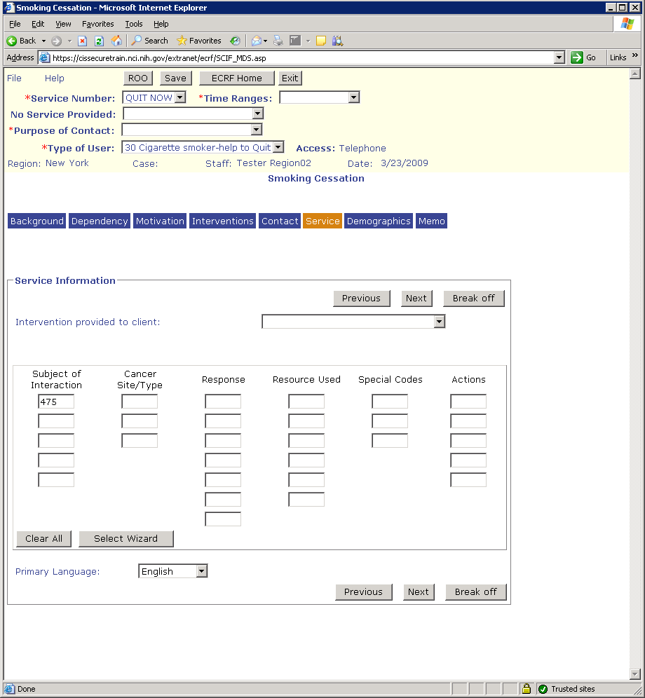The width and height of the screenshot is (645, 698).
Task: Open the browser View menu
Action: pyautogui.click(x=63, y=24)
